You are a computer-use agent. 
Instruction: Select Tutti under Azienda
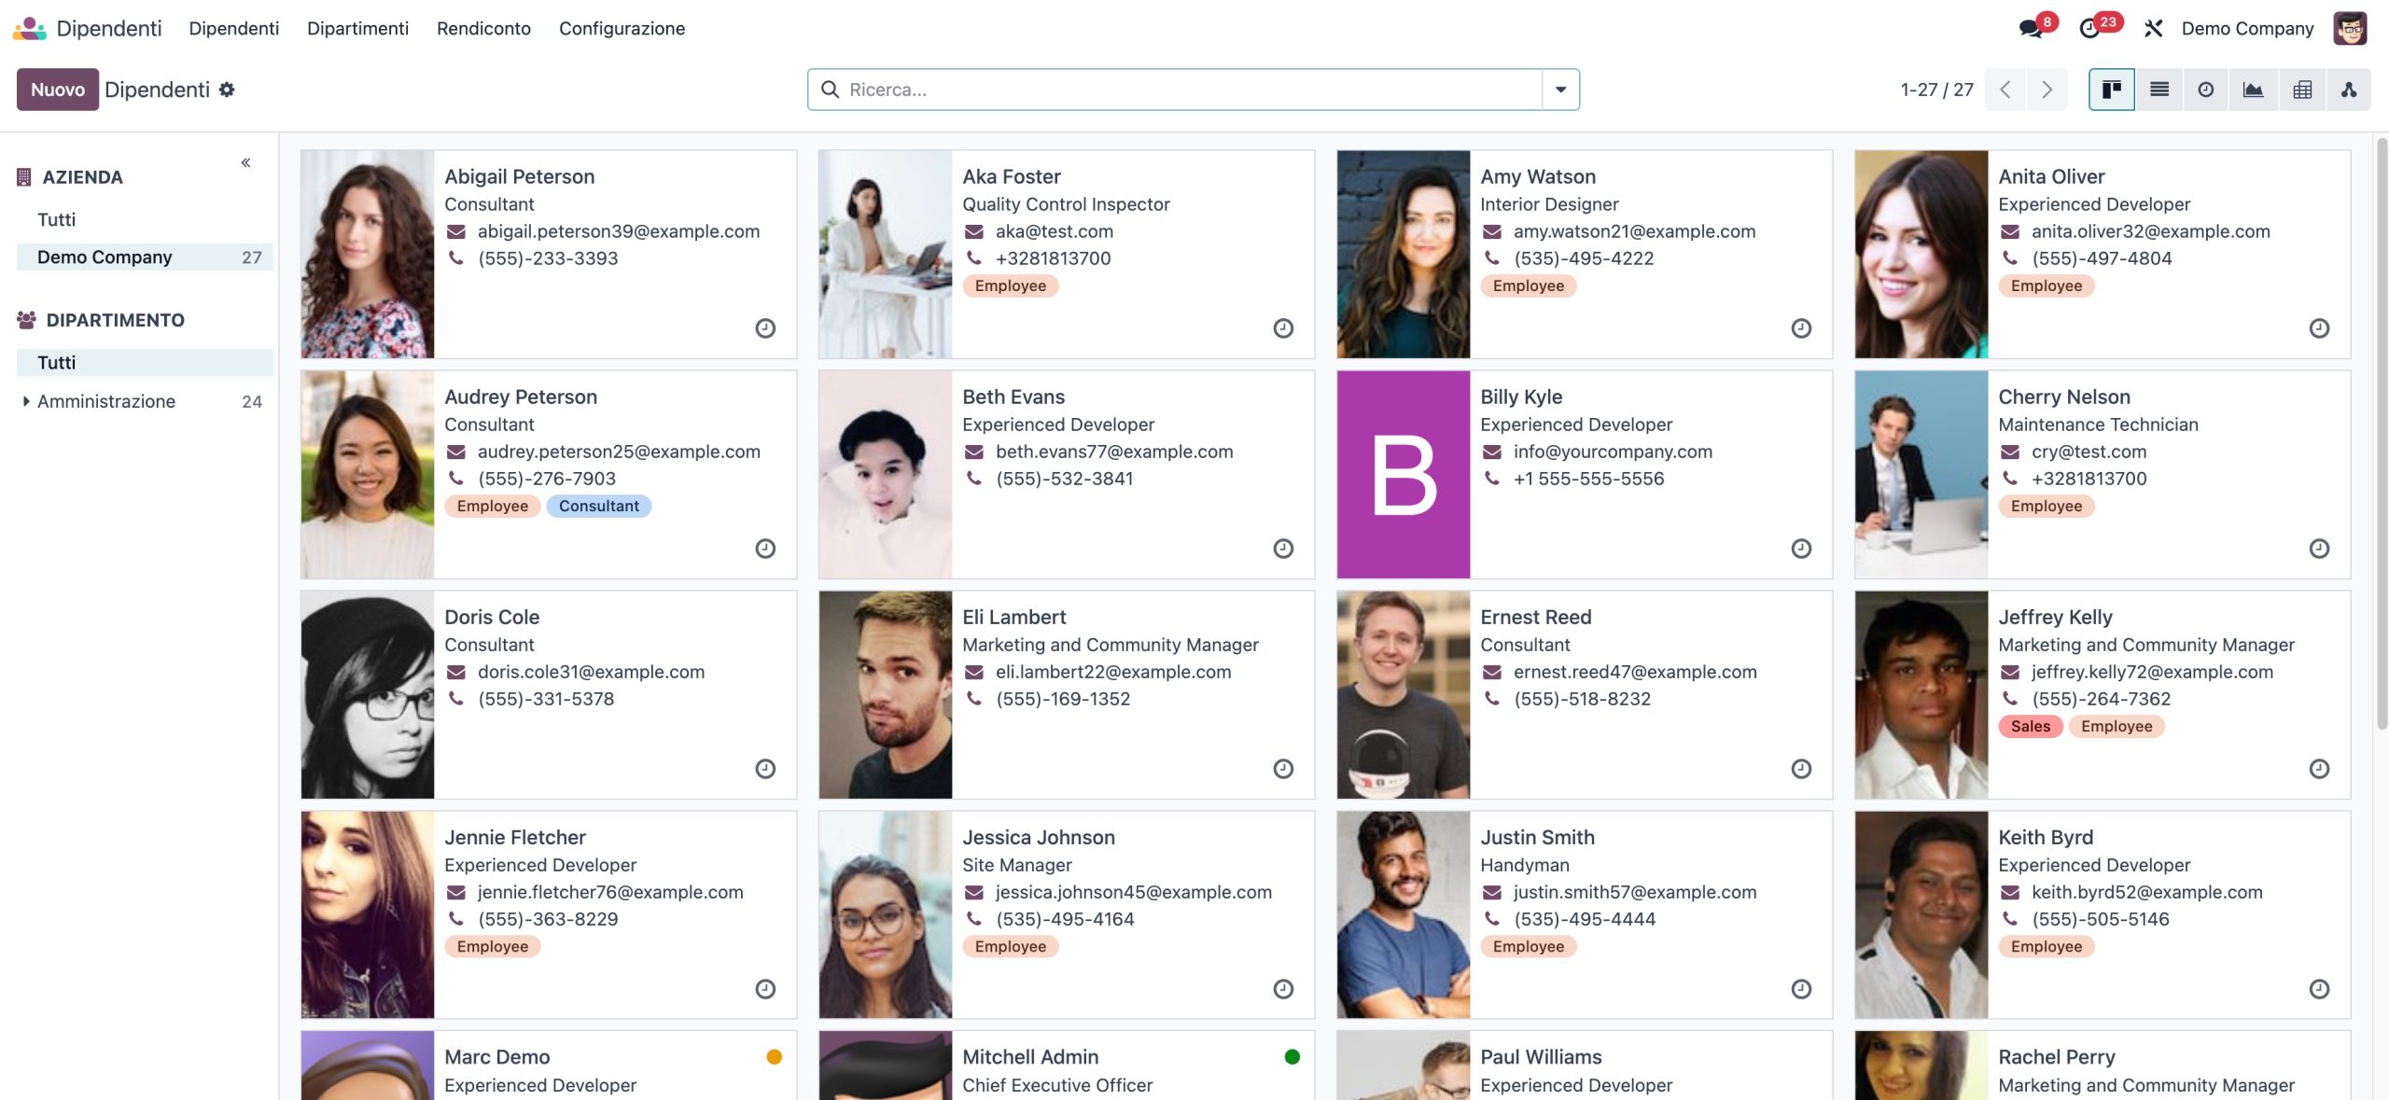coord(56,220)
